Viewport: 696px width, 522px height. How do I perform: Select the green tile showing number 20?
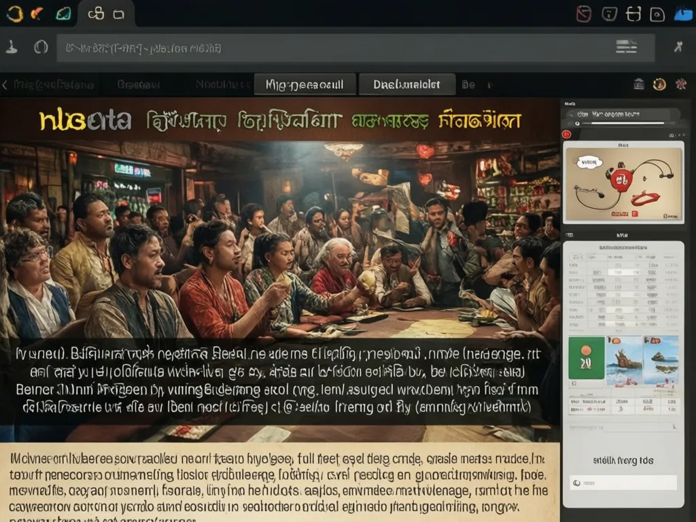tap(587, 358)
